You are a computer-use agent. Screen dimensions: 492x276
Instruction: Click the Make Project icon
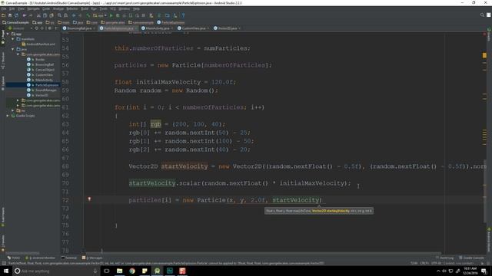coord(88,15)
